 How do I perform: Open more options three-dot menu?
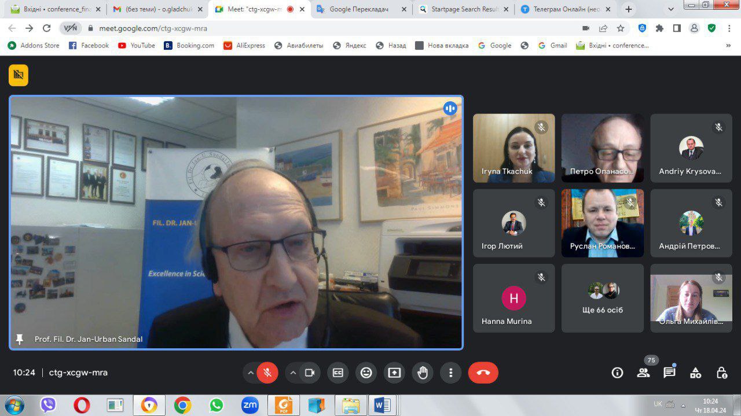pyautogui.click(x=450, y=373)
